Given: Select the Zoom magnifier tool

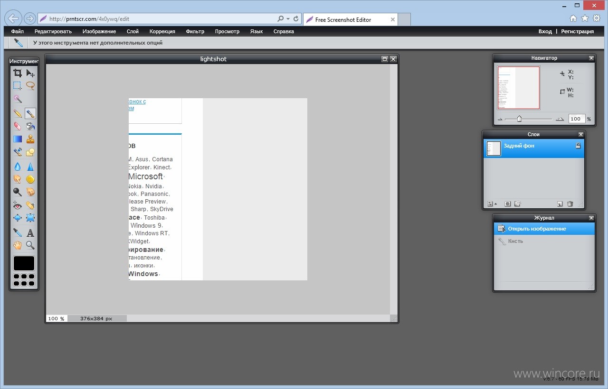Looking at the screenshot, I should [30, 245].
